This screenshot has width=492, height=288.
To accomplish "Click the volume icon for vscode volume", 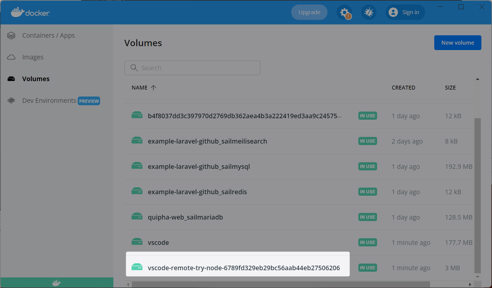I will (137, 242).
